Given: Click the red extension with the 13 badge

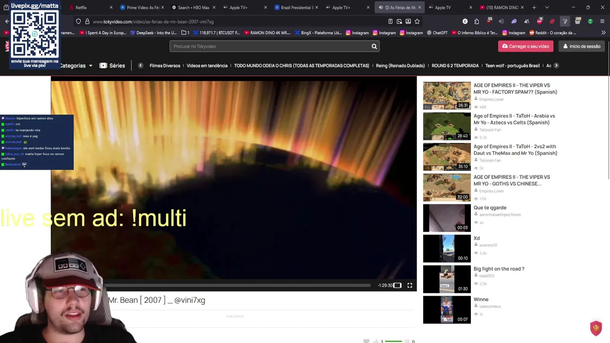Looking at the screenshot, I should (489, 21).
